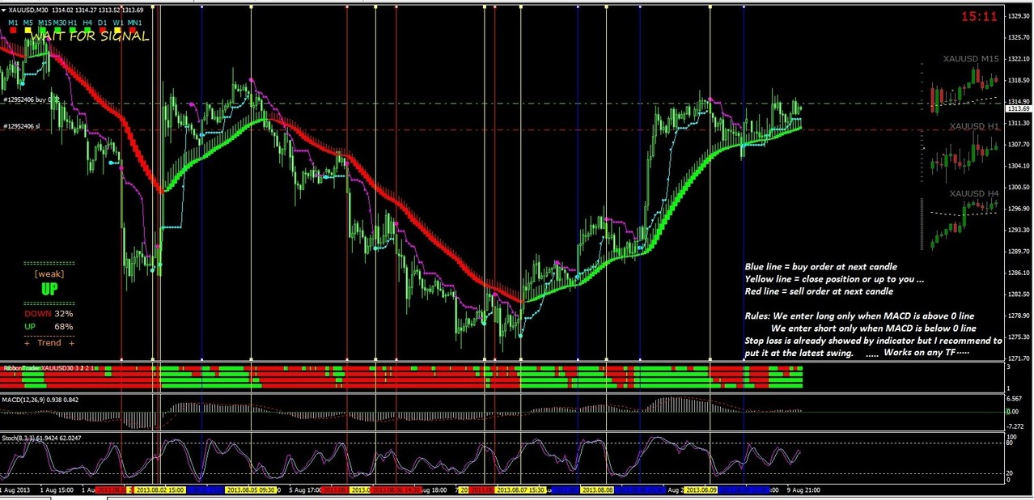Select the #12952406 sl stop-loss line label
The height and width of the screenshot is (500, 1034).
point(21,126)
